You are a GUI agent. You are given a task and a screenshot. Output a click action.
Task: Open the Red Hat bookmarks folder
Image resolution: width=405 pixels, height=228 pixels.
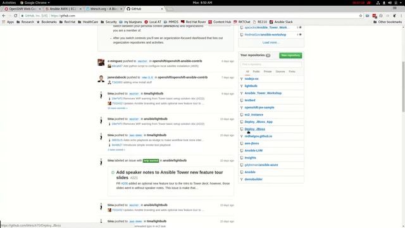click(68, 22)
